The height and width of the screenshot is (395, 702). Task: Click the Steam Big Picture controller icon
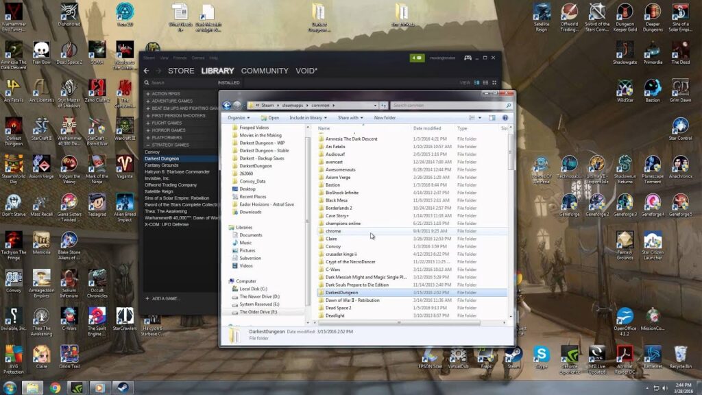[x=468, y=58]
